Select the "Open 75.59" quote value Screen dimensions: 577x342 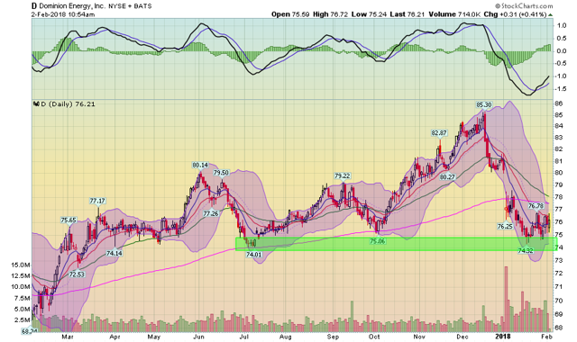pyautogui.click(x=290, y=14)
